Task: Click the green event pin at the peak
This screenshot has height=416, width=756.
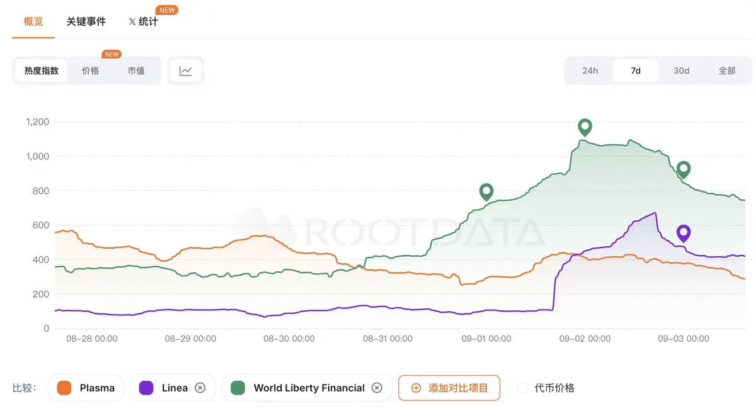Action: 585,128
